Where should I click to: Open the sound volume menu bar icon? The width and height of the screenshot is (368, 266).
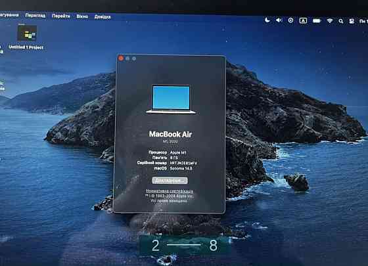(279, 20)
